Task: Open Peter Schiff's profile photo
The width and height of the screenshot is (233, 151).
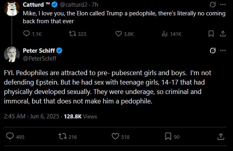Action: coord(12,54)
